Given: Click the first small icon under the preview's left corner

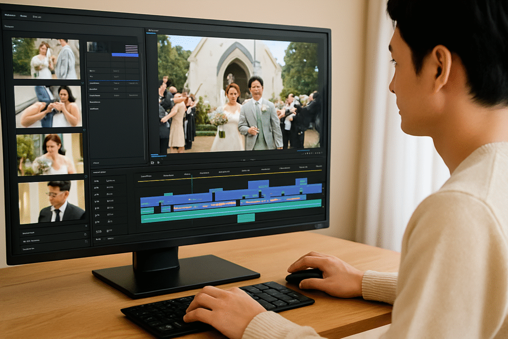Looking at the screenshot, I should (x=152, y=163).
